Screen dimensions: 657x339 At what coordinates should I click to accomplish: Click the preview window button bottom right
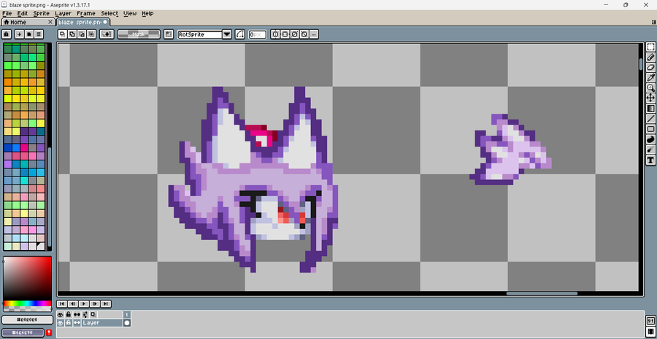click(650, 321)
